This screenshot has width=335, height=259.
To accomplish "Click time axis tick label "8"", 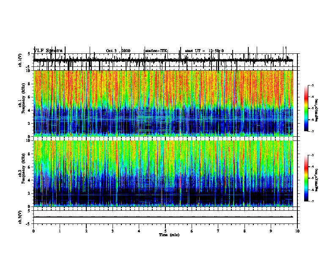I will click(x=244, y=231).
